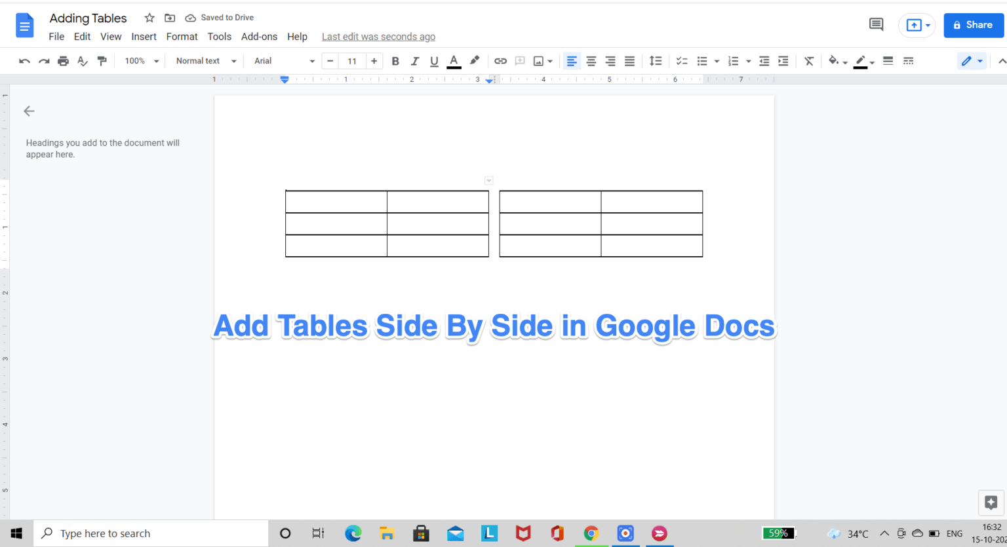Viewport: 1007px width, 547px height.
Task: Toggle italic formatting
Action: pyautogui.click(x=414, y=60)
